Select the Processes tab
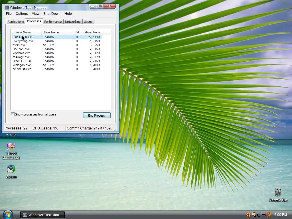The image size is (292, 219). [34, 21]
